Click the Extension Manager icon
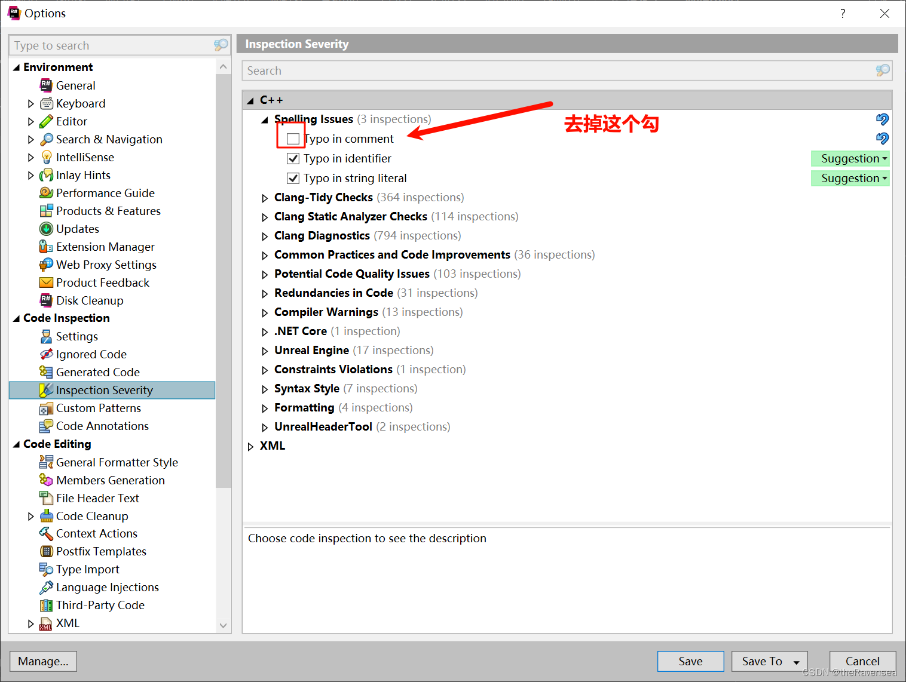The image size is (906, 682). coord(46,247)
